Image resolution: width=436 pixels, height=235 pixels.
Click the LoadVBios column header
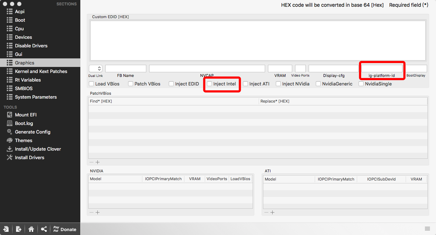(x=240, y=179)
